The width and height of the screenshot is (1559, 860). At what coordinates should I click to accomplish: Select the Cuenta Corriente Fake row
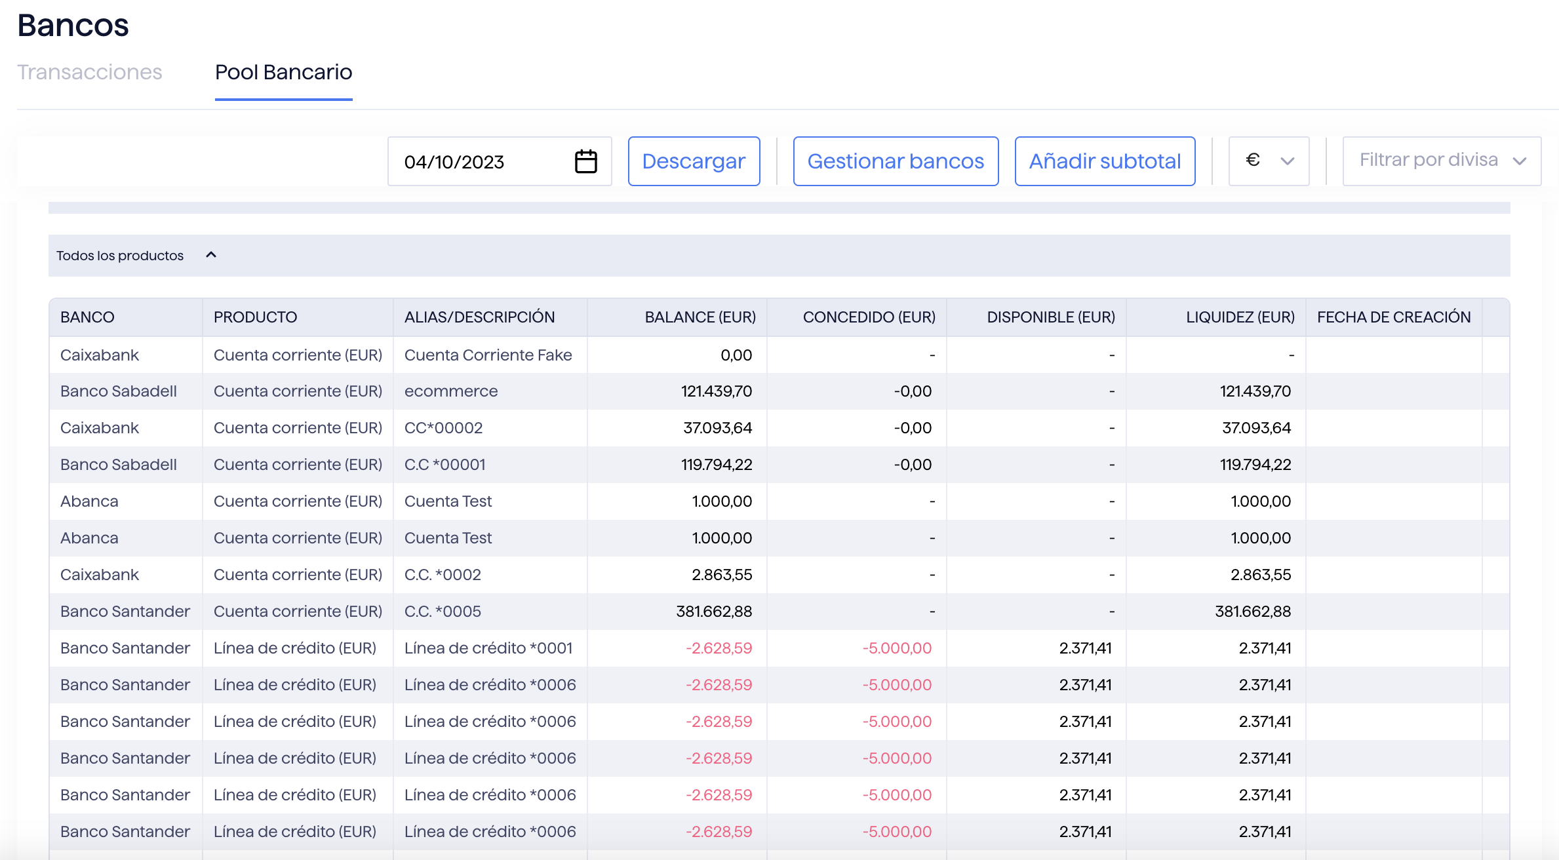pos(488,355)
